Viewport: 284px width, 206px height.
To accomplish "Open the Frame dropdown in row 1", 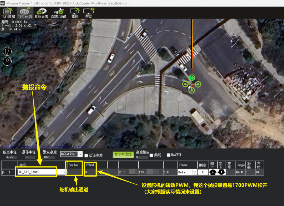I will coord(195,172).
